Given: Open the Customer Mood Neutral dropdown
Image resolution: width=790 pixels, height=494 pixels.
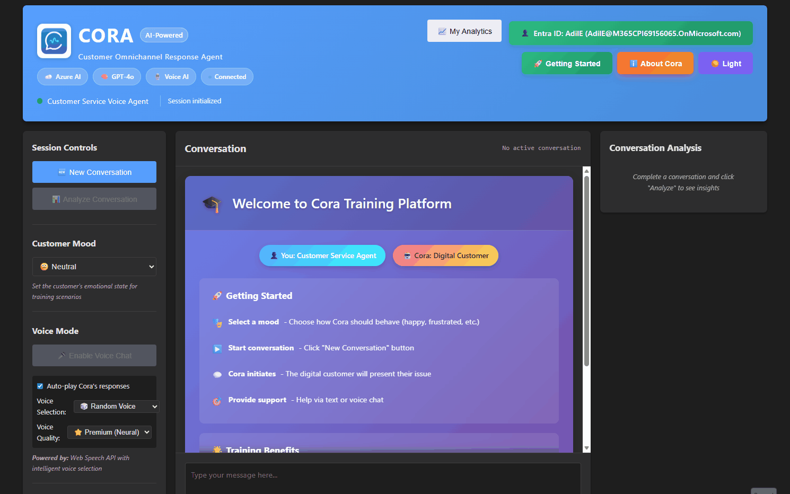Looking at the screenshot, I should 94,267.
